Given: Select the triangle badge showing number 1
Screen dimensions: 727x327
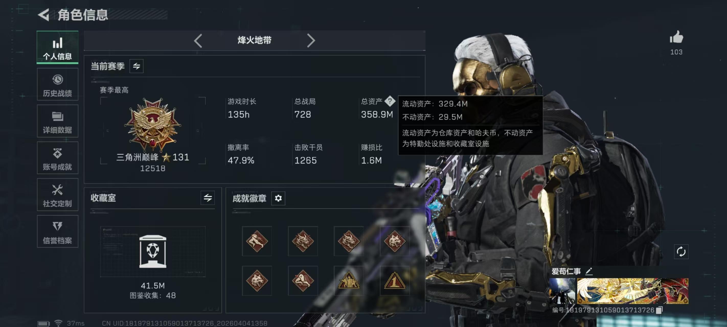Looking at the screenshot, I should [394, 281].
